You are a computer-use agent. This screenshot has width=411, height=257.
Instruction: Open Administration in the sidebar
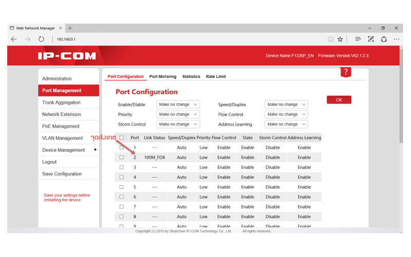pyautogui.click(x=69, y=79)
